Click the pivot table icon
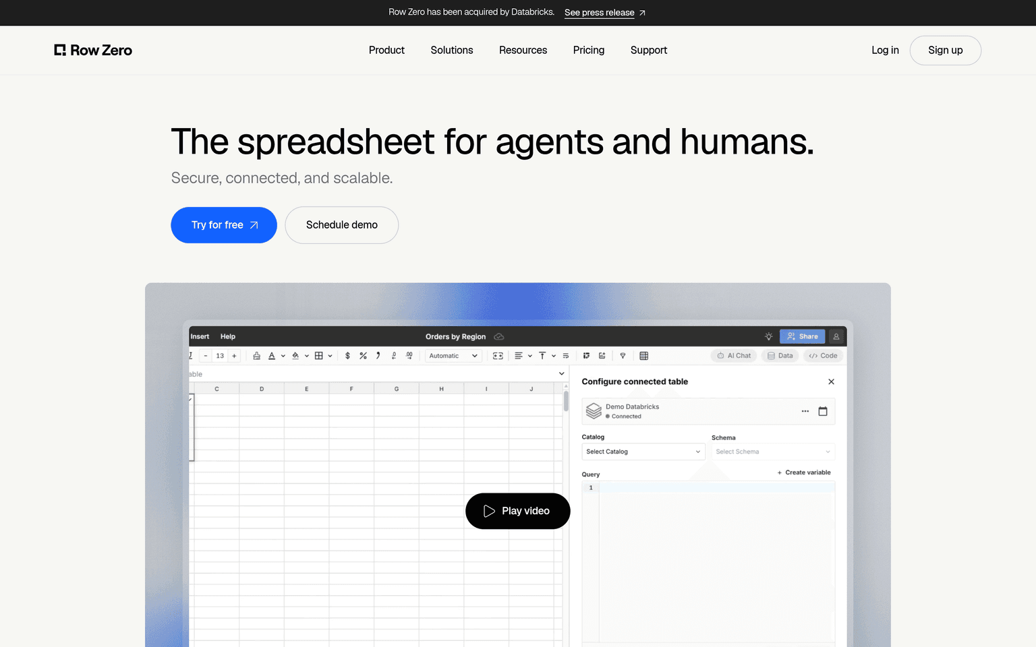The image size is (1036, 647). click(586, 356)
